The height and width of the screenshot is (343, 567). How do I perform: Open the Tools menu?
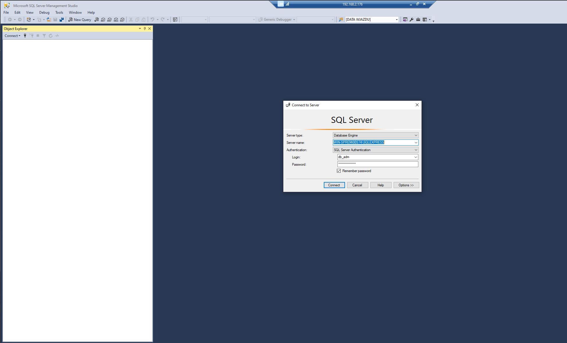point(59,13)
